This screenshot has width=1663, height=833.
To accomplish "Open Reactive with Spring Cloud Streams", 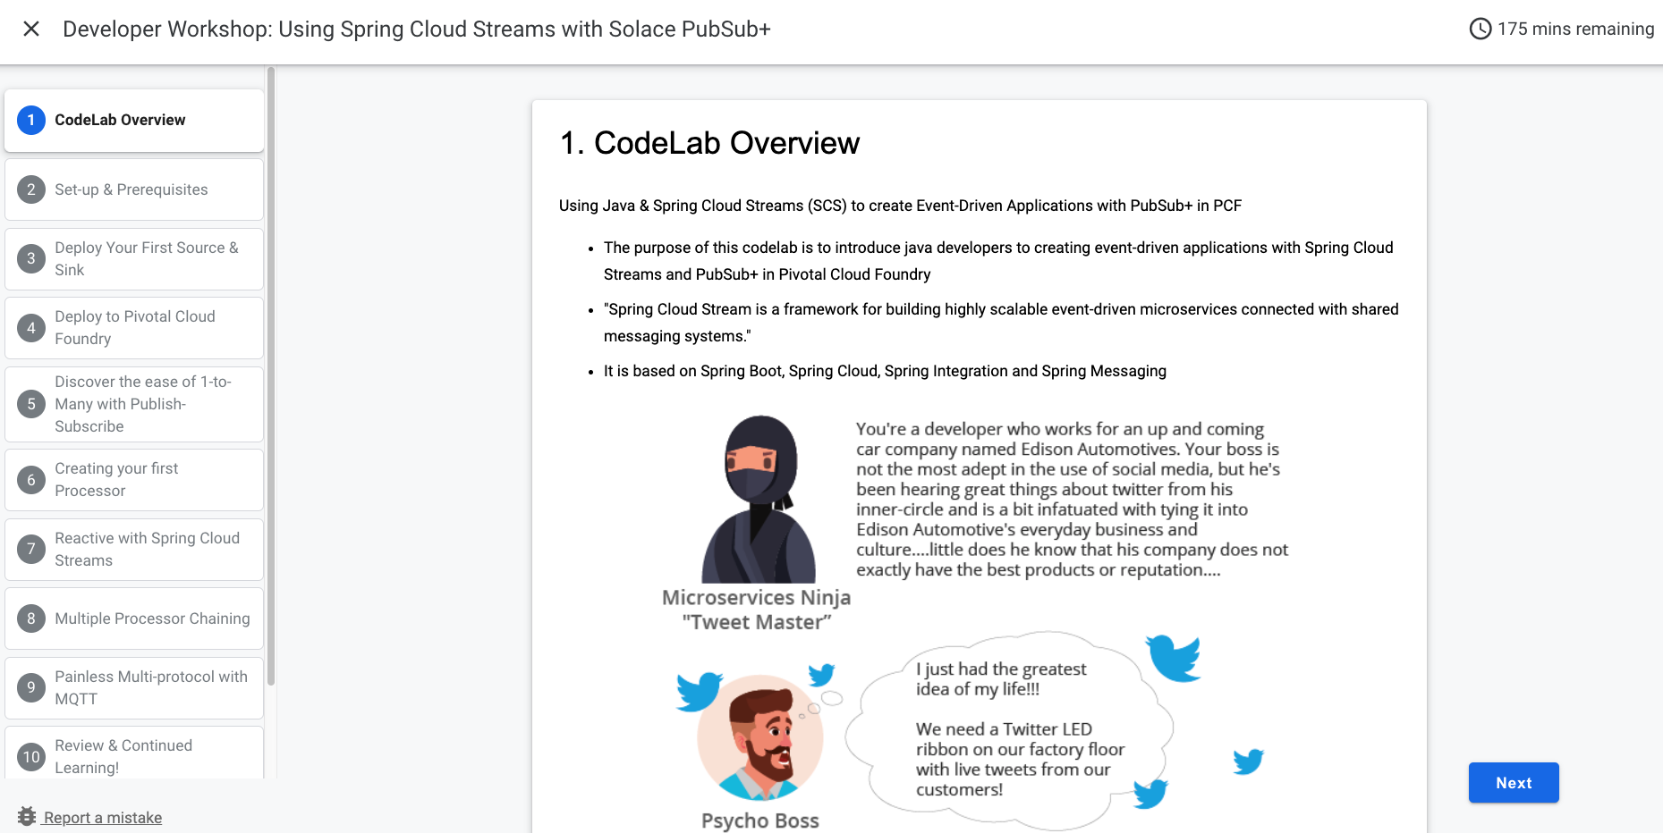I will click(x=147, y=549).
